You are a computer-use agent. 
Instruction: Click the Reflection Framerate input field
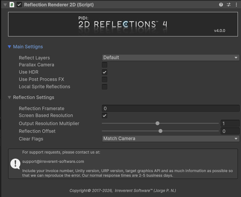(170, 109)
